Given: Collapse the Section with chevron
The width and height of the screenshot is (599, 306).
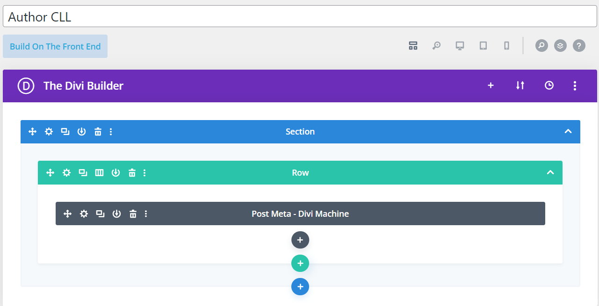Looking at the screenshot, I should point(568,131).
